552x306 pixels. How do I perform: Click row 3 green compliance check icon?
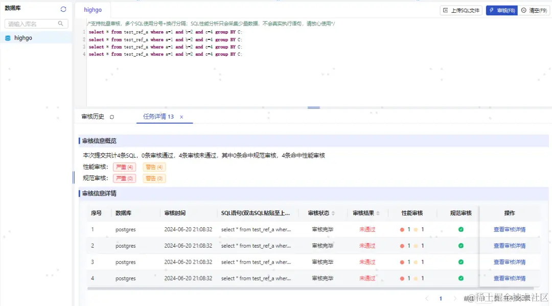pyautogui.click(x=461, y=262)
